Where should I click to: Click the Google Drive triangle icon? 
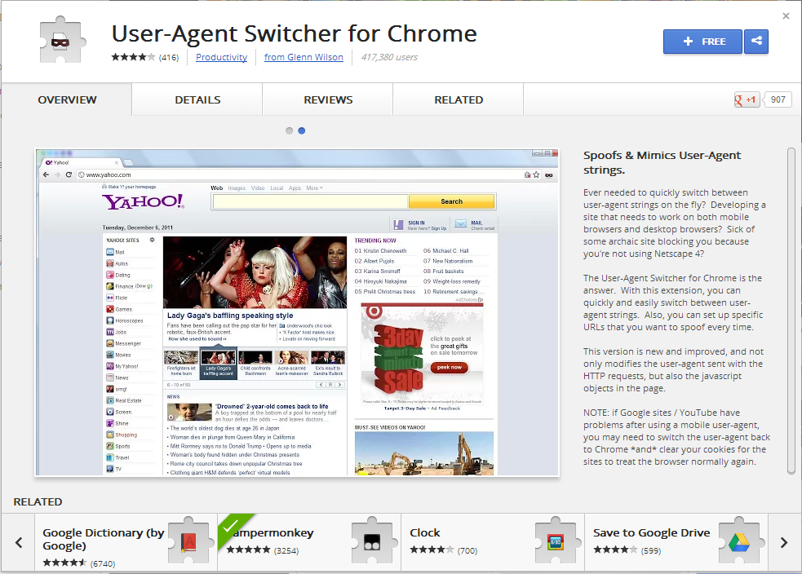click(x=739, y=541)
